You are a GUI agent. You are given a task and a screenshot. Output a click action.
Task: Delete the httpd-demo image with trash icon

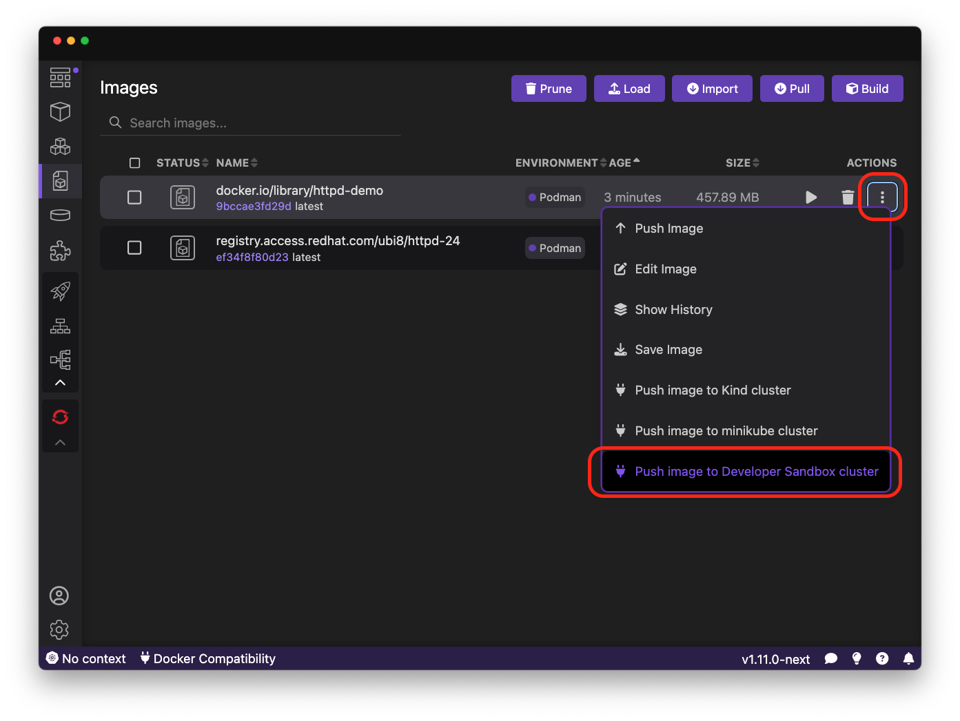point(848,198)
